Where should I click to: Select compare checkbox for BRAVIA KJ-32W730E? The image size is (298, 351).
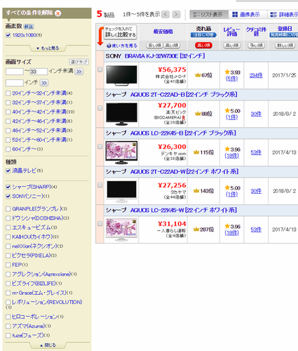tap(100, 69)
